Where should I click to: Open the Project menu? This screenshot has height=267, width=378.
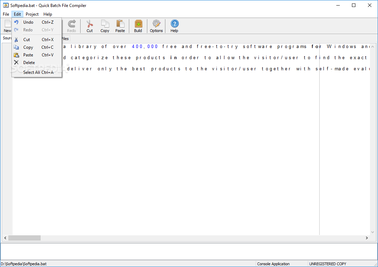click(32, 14)
